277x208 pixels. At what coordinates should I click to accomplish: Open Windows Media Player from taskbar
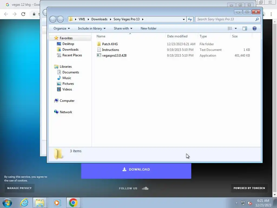pyautogui.click(x=57, y=203)
